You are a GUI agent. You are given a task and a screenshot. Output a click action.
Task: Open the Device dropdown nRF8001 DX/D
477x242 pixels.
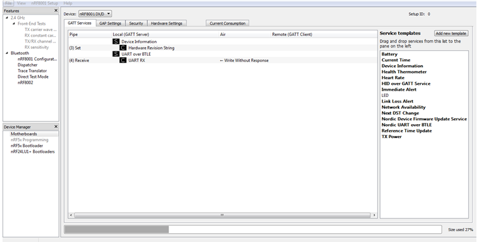pos(95,14)
